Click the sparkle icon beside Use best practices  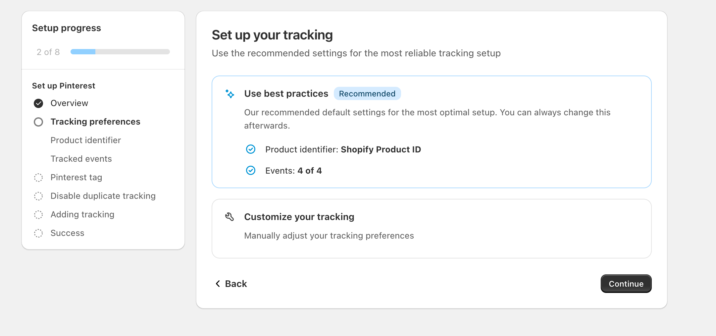coord(230,94)
